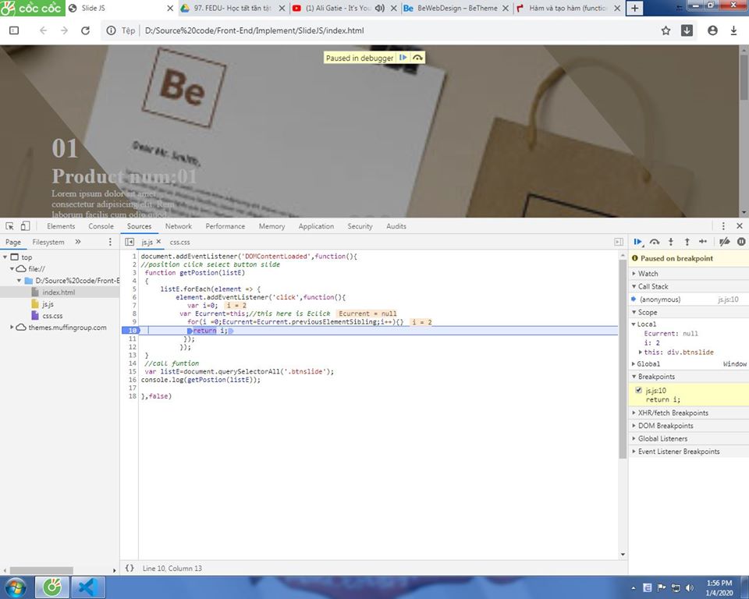The image size is (749, 599).
Task: Open the css.css editor tab
Action: click(179, 242)
